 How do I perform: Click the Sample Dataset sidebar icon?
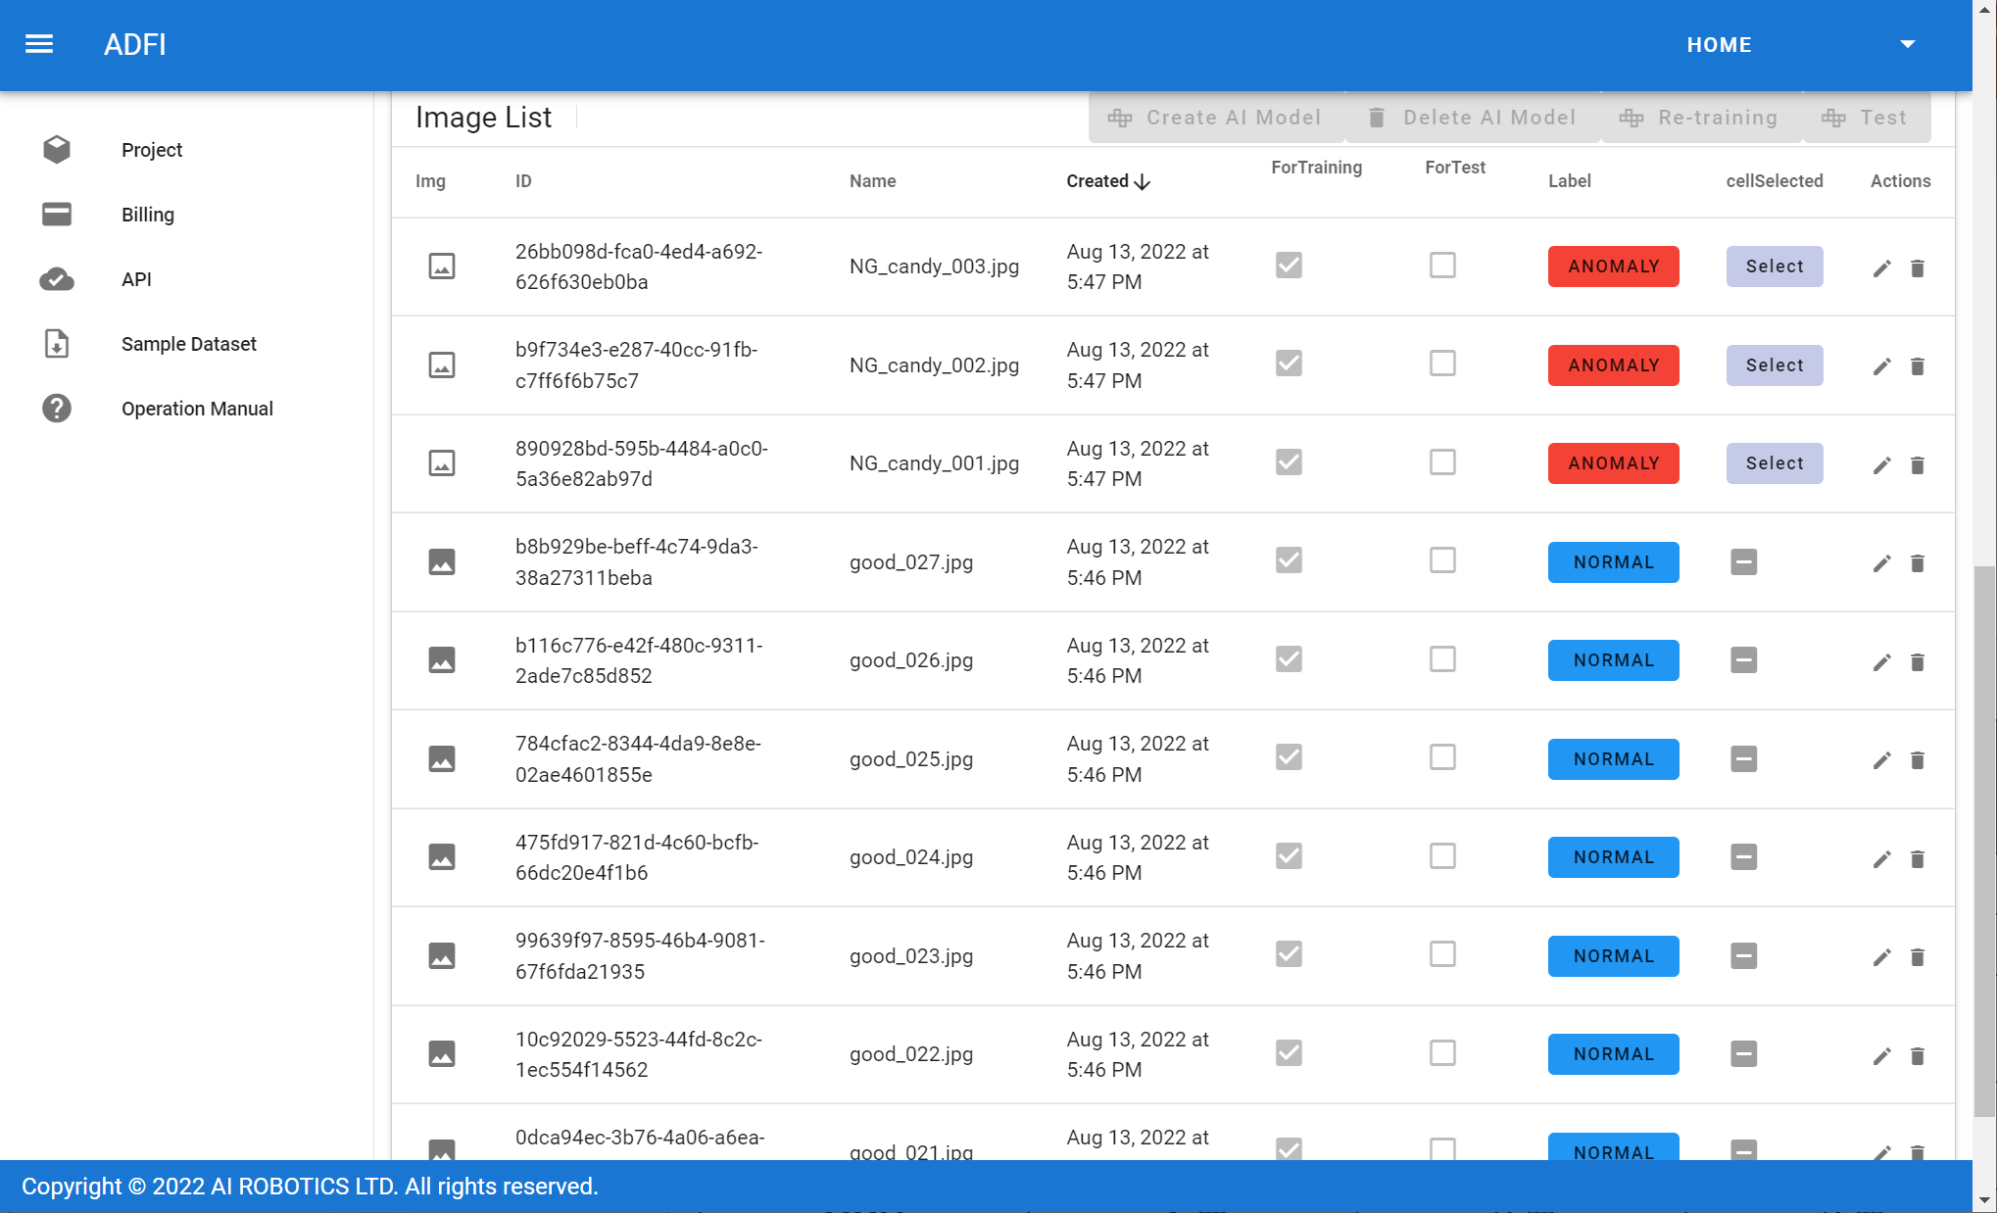56,344
